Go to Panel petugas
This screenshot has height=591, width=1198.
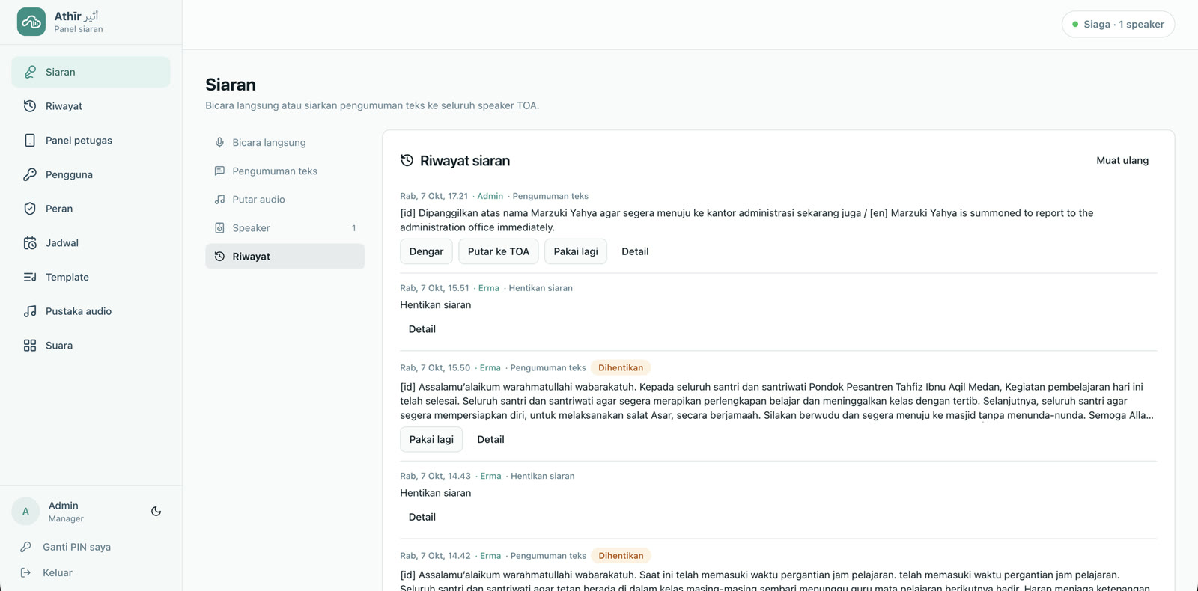[x=91, y=141]
